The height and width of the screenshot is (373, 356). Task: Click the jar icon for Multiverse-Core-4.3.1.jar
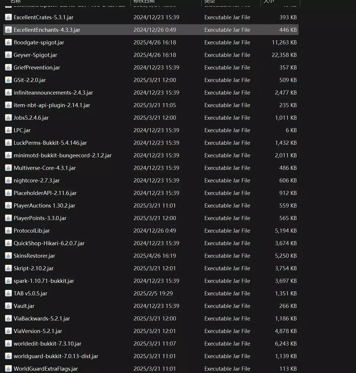click(x=8, y=168)
